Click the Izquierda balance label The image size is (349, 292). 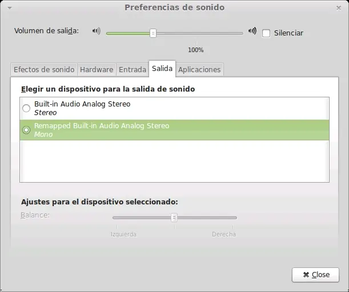point(123,234)
